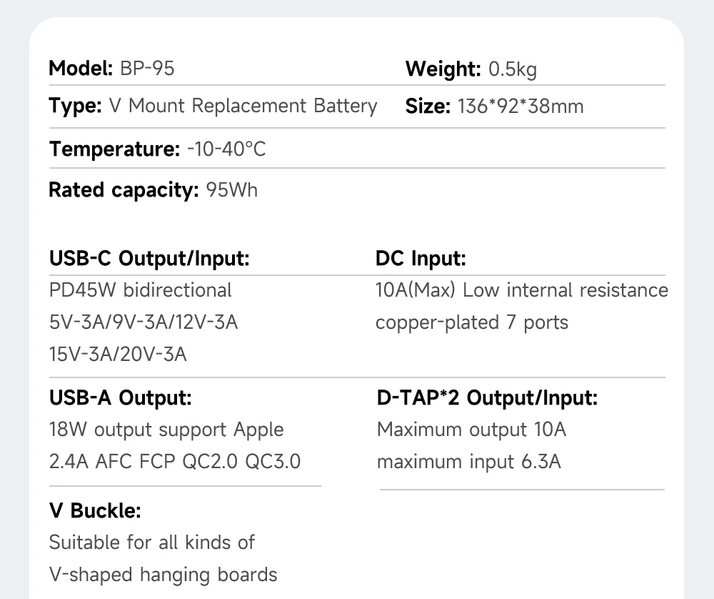Click the V Buckle heading
Screen dimensions: 714x599
[95, 510]
